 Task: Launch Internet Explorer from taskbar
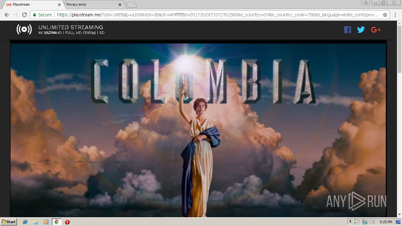tap(25, 222)
